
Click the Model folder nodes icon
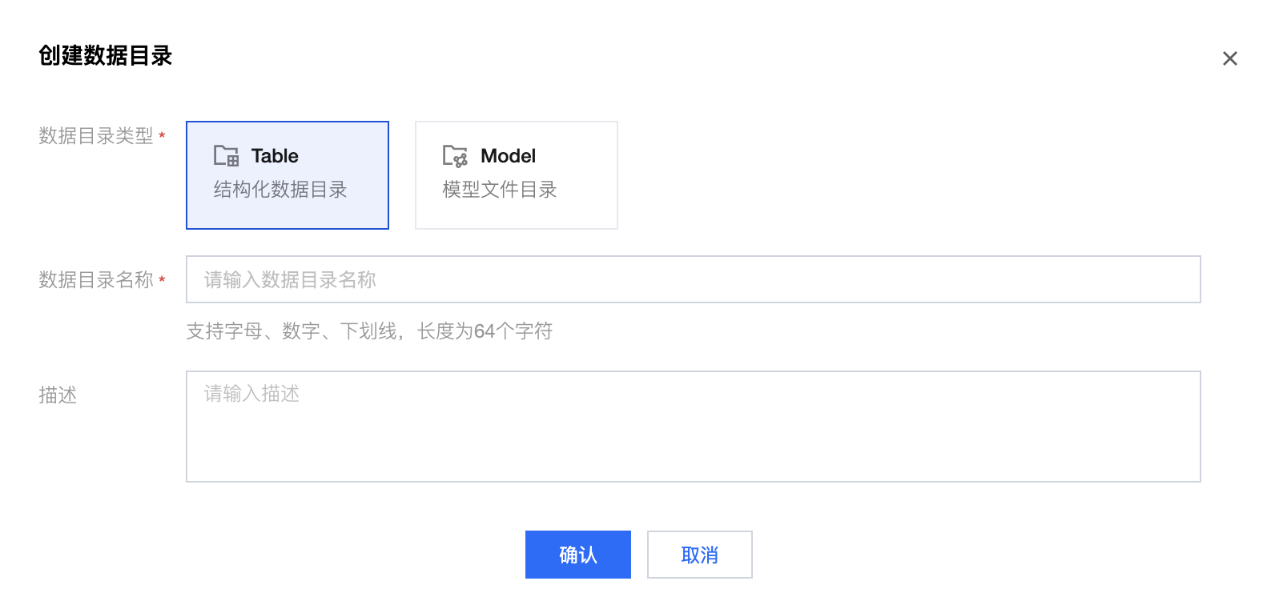455,155
